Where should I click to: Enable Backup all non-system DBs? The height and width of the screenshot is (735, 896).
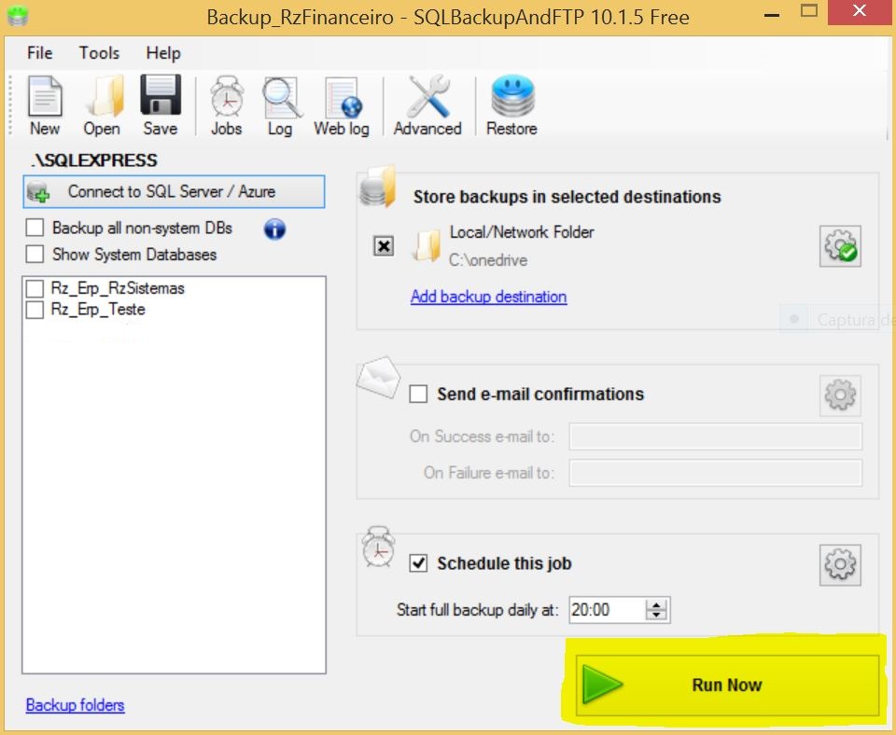pos(35,228)
